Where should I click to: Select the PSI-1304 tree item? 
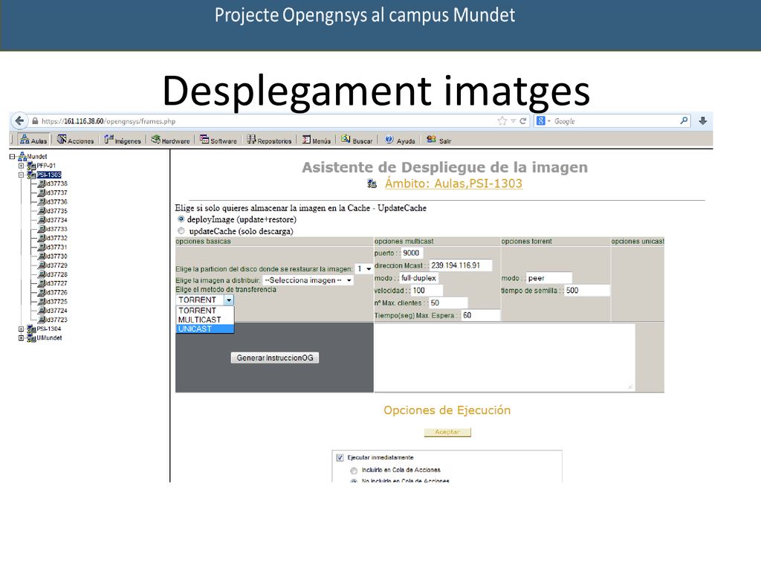coord(49,329)
